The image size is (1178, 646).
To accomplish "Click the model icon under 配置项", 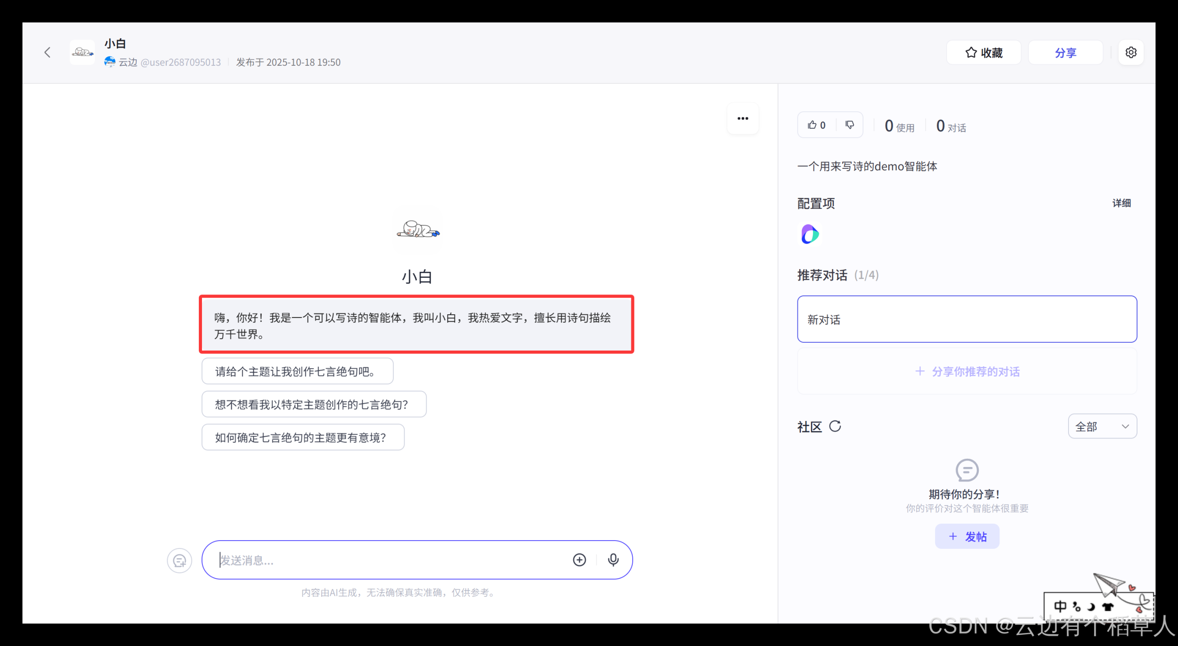I will [x=810, y=234].
